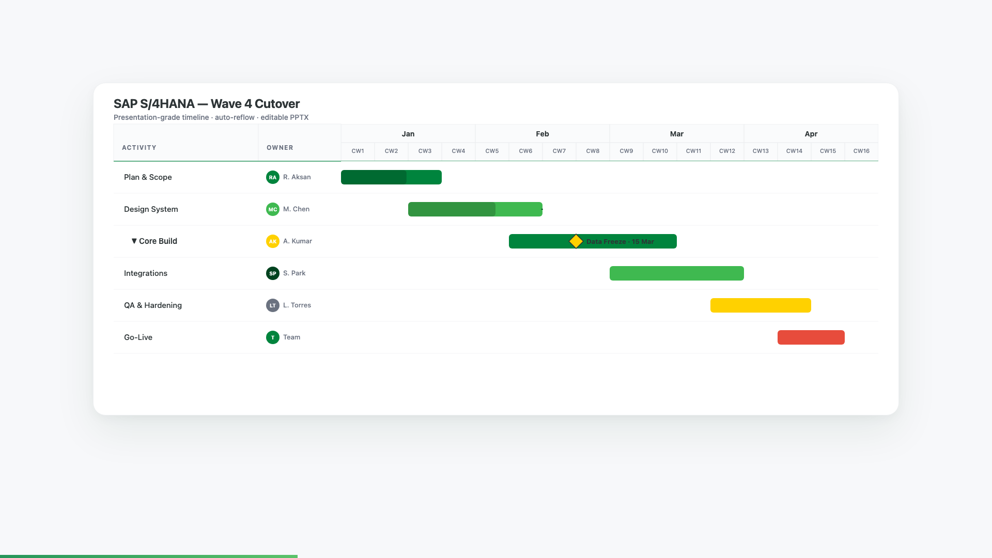Screen dimensions: 992x558
Task: Click the Plan & Scope activity name
Action: 148,177
